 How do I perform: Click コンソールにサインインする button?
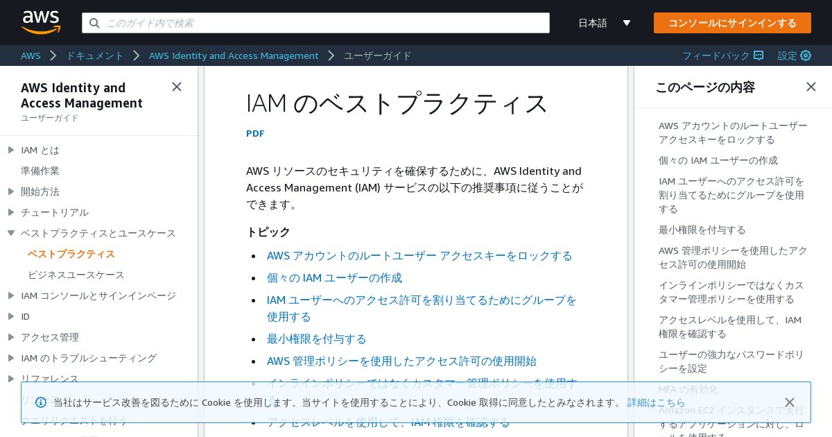732,23
